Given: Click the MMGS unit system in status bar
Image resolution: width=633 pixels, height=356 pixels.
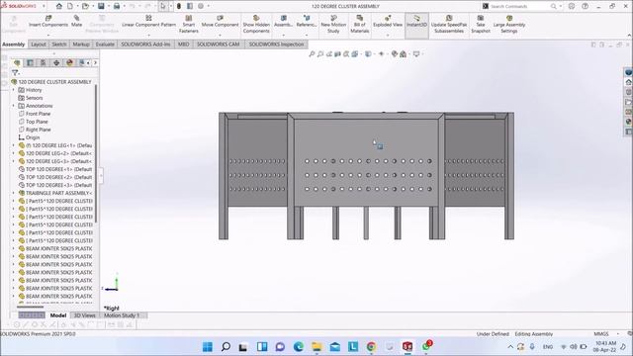Looking at the screenshot, I should coord(600,334).
